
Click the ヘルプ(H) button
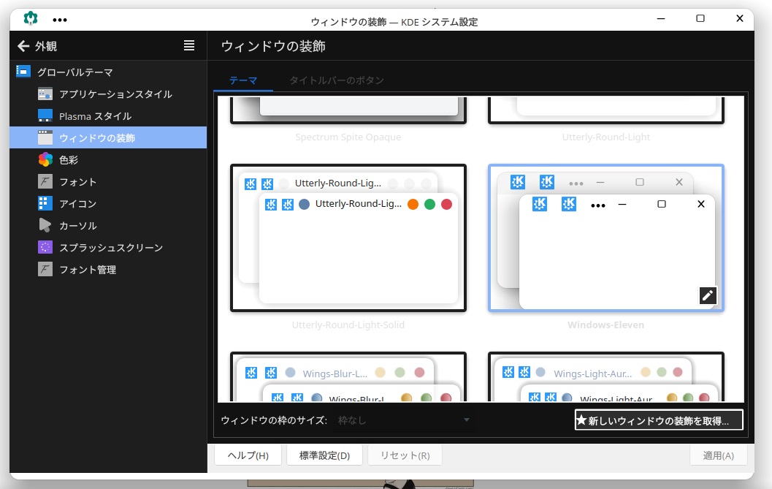pos(248,455)
